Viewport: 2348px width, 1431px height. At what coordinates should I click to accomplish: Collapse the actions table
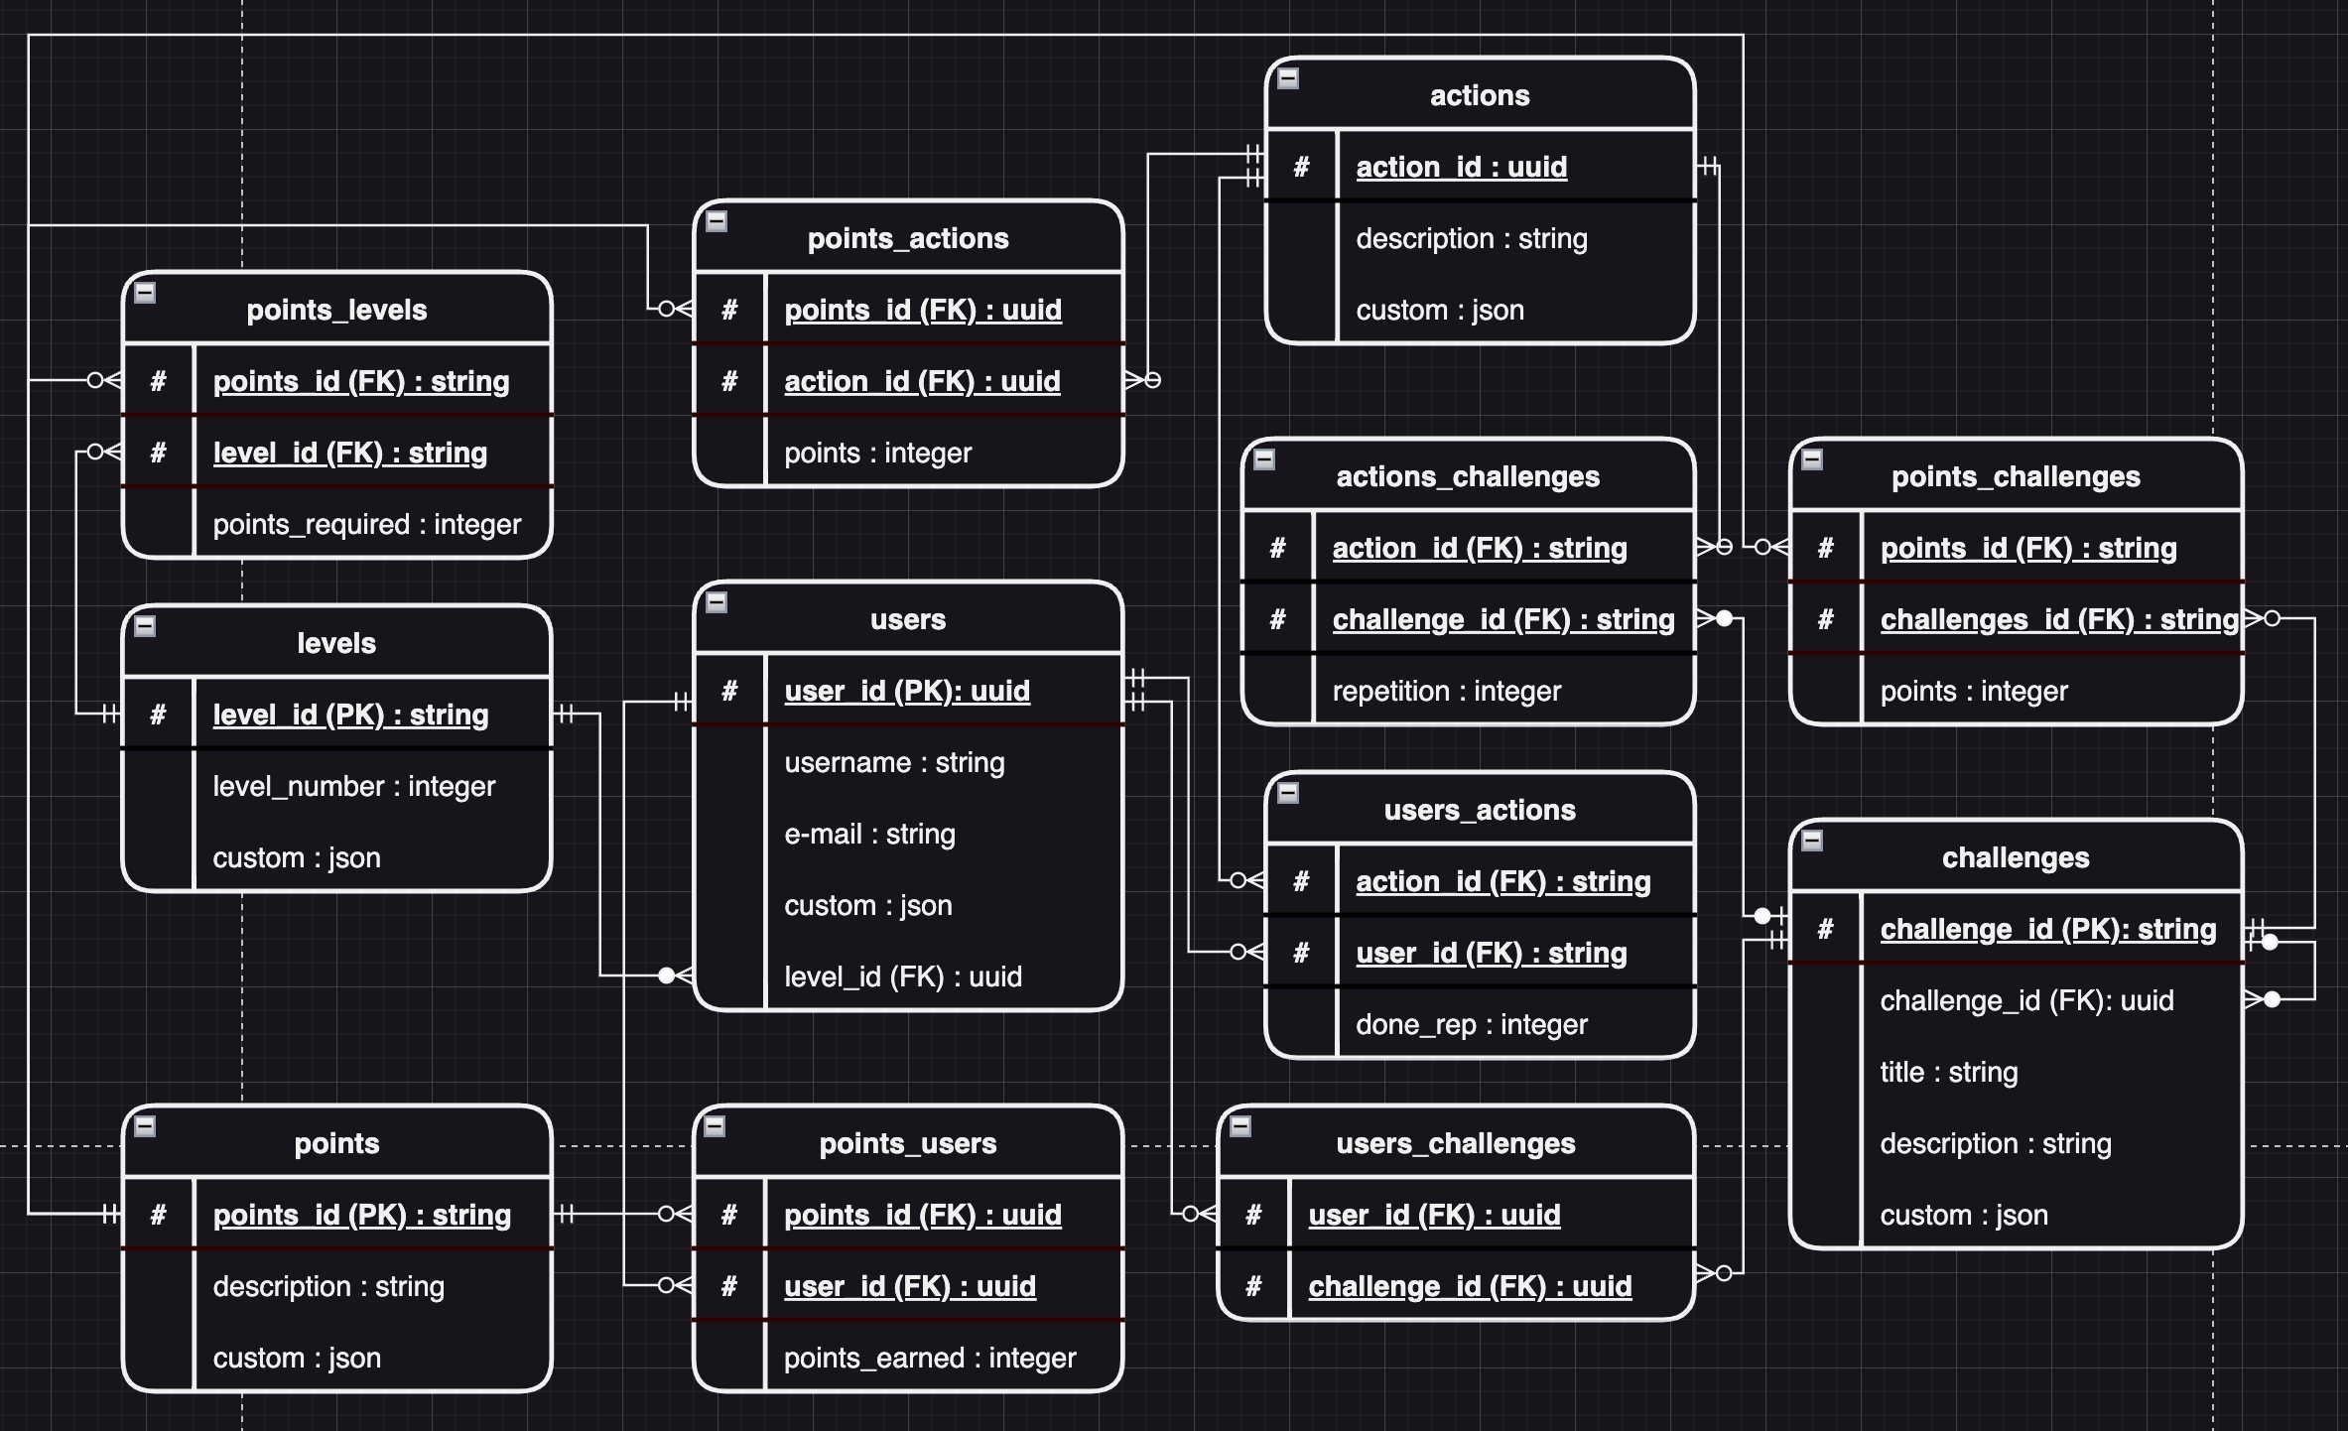(x=1288, y=78)
